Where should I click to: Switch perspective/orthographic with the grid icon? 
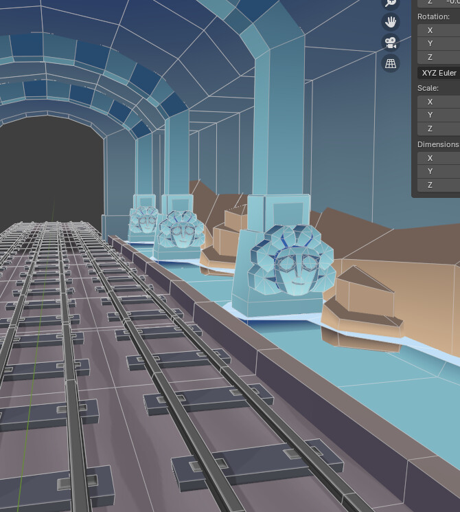point(390,63)
